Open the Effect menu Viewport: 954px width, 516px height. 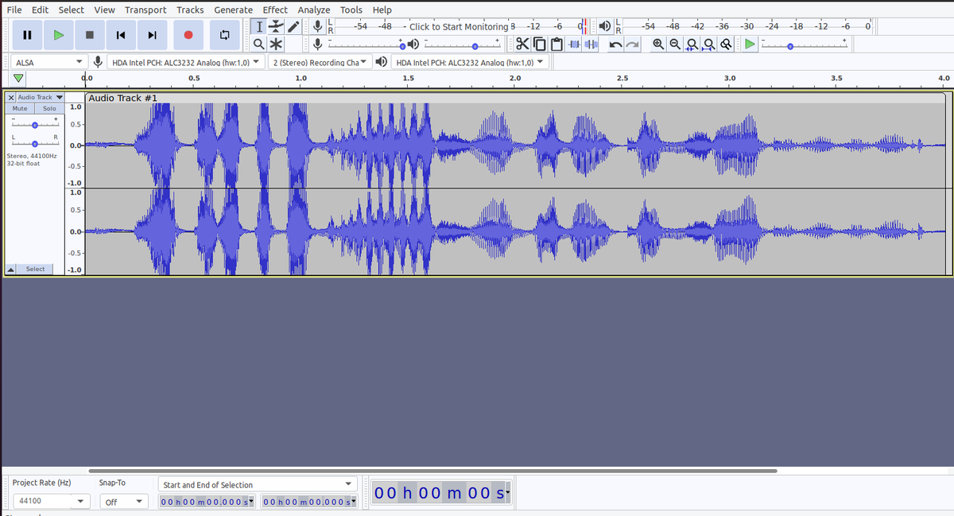coord(275,10)
